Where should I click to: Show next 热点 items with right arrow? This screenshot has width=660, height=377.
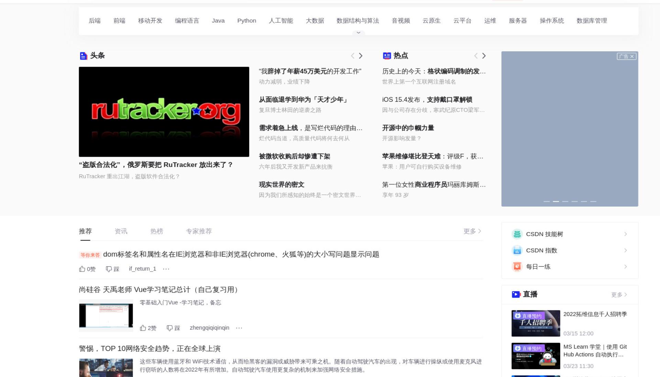[484, 56]
